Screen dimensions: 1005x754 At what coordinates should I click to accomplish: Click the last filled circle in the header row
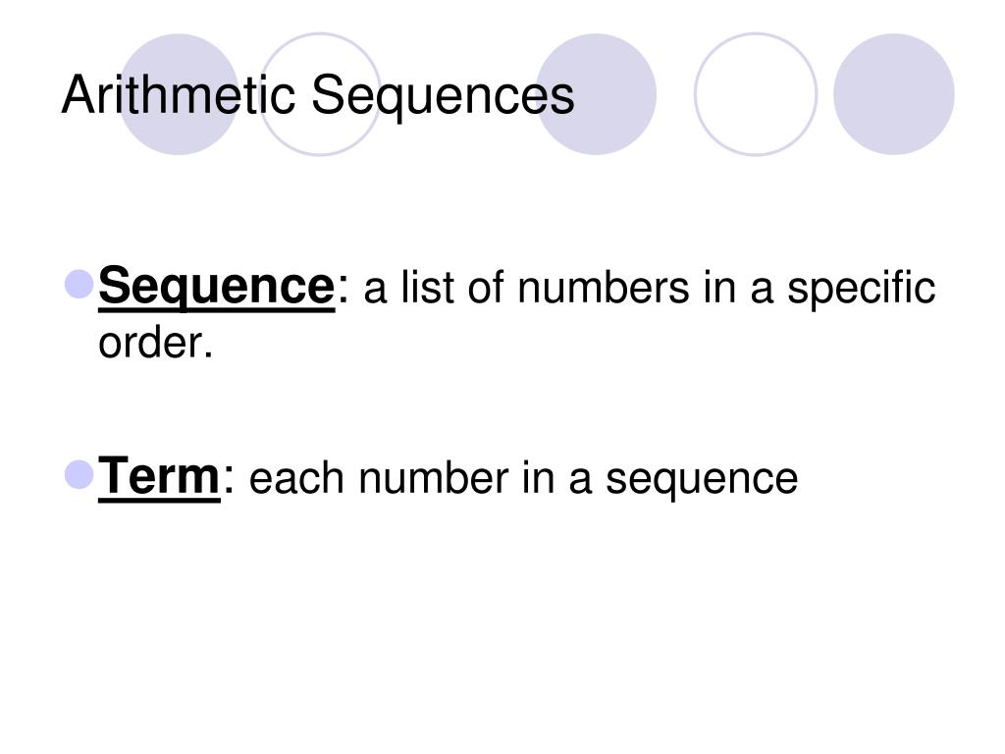(x=894, y=94)
